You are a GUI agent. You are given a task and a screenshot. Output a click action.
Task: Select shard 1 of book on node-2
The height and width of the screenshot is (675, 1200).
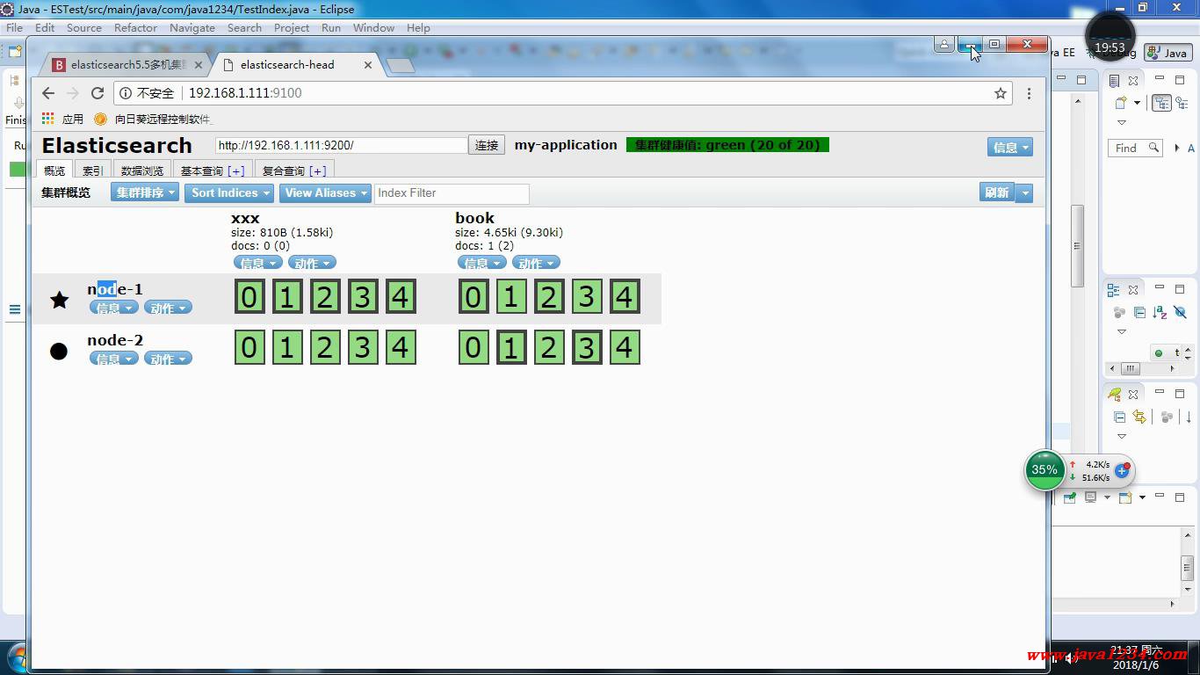click(511, 348)
